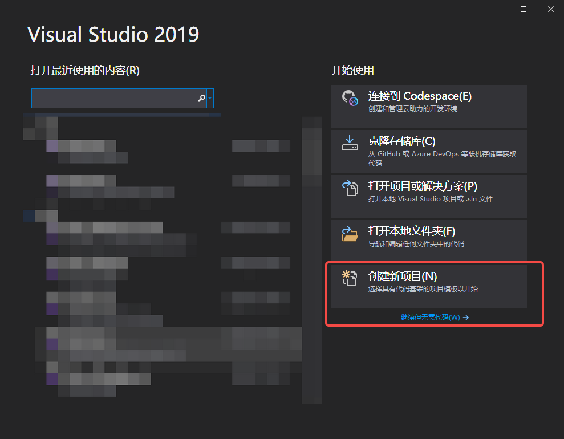Choose 克隆存储库(C) option
The height and width of the screenshot is (439, 564).
point(429,151)
